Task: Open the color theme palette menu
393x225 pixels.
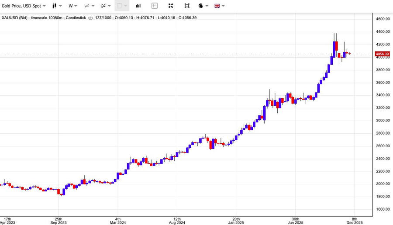Action: (201, 6)
